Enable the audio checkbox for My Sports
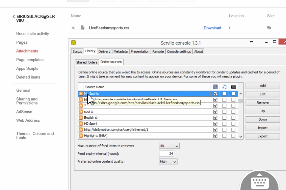The image size is (286, 190). tap(224, 94)
